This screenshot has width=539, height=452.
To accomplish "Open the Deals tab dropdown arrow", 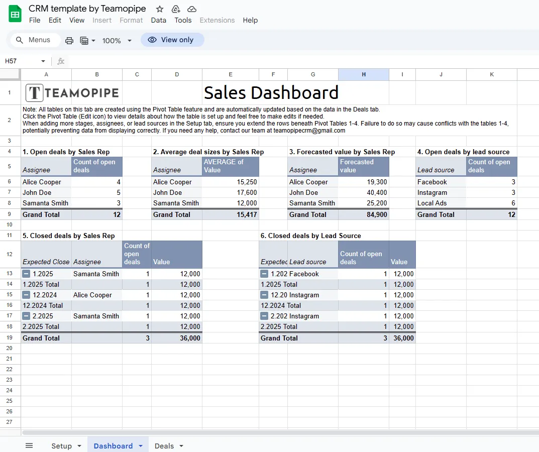I will pos(181,446).
